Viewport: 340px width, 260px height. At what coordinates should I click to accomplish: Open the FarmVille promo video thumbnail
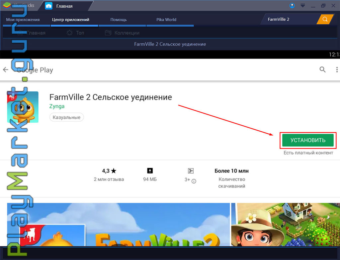(x=119, y=224)
